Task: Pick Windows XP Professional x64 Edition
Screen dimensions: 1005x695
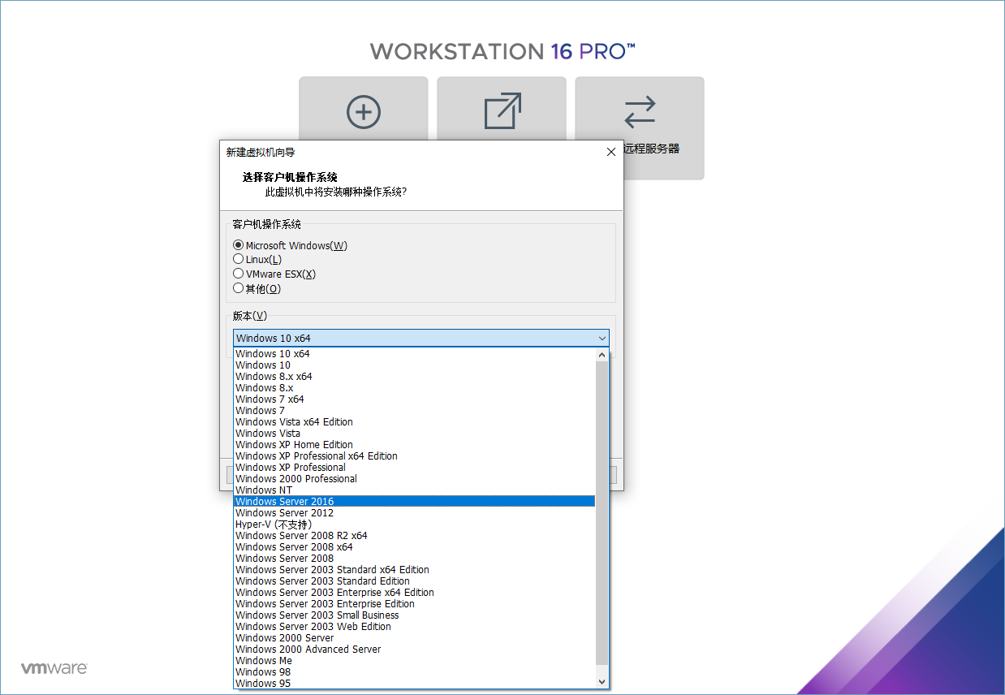Action: [x=414, y=456]
